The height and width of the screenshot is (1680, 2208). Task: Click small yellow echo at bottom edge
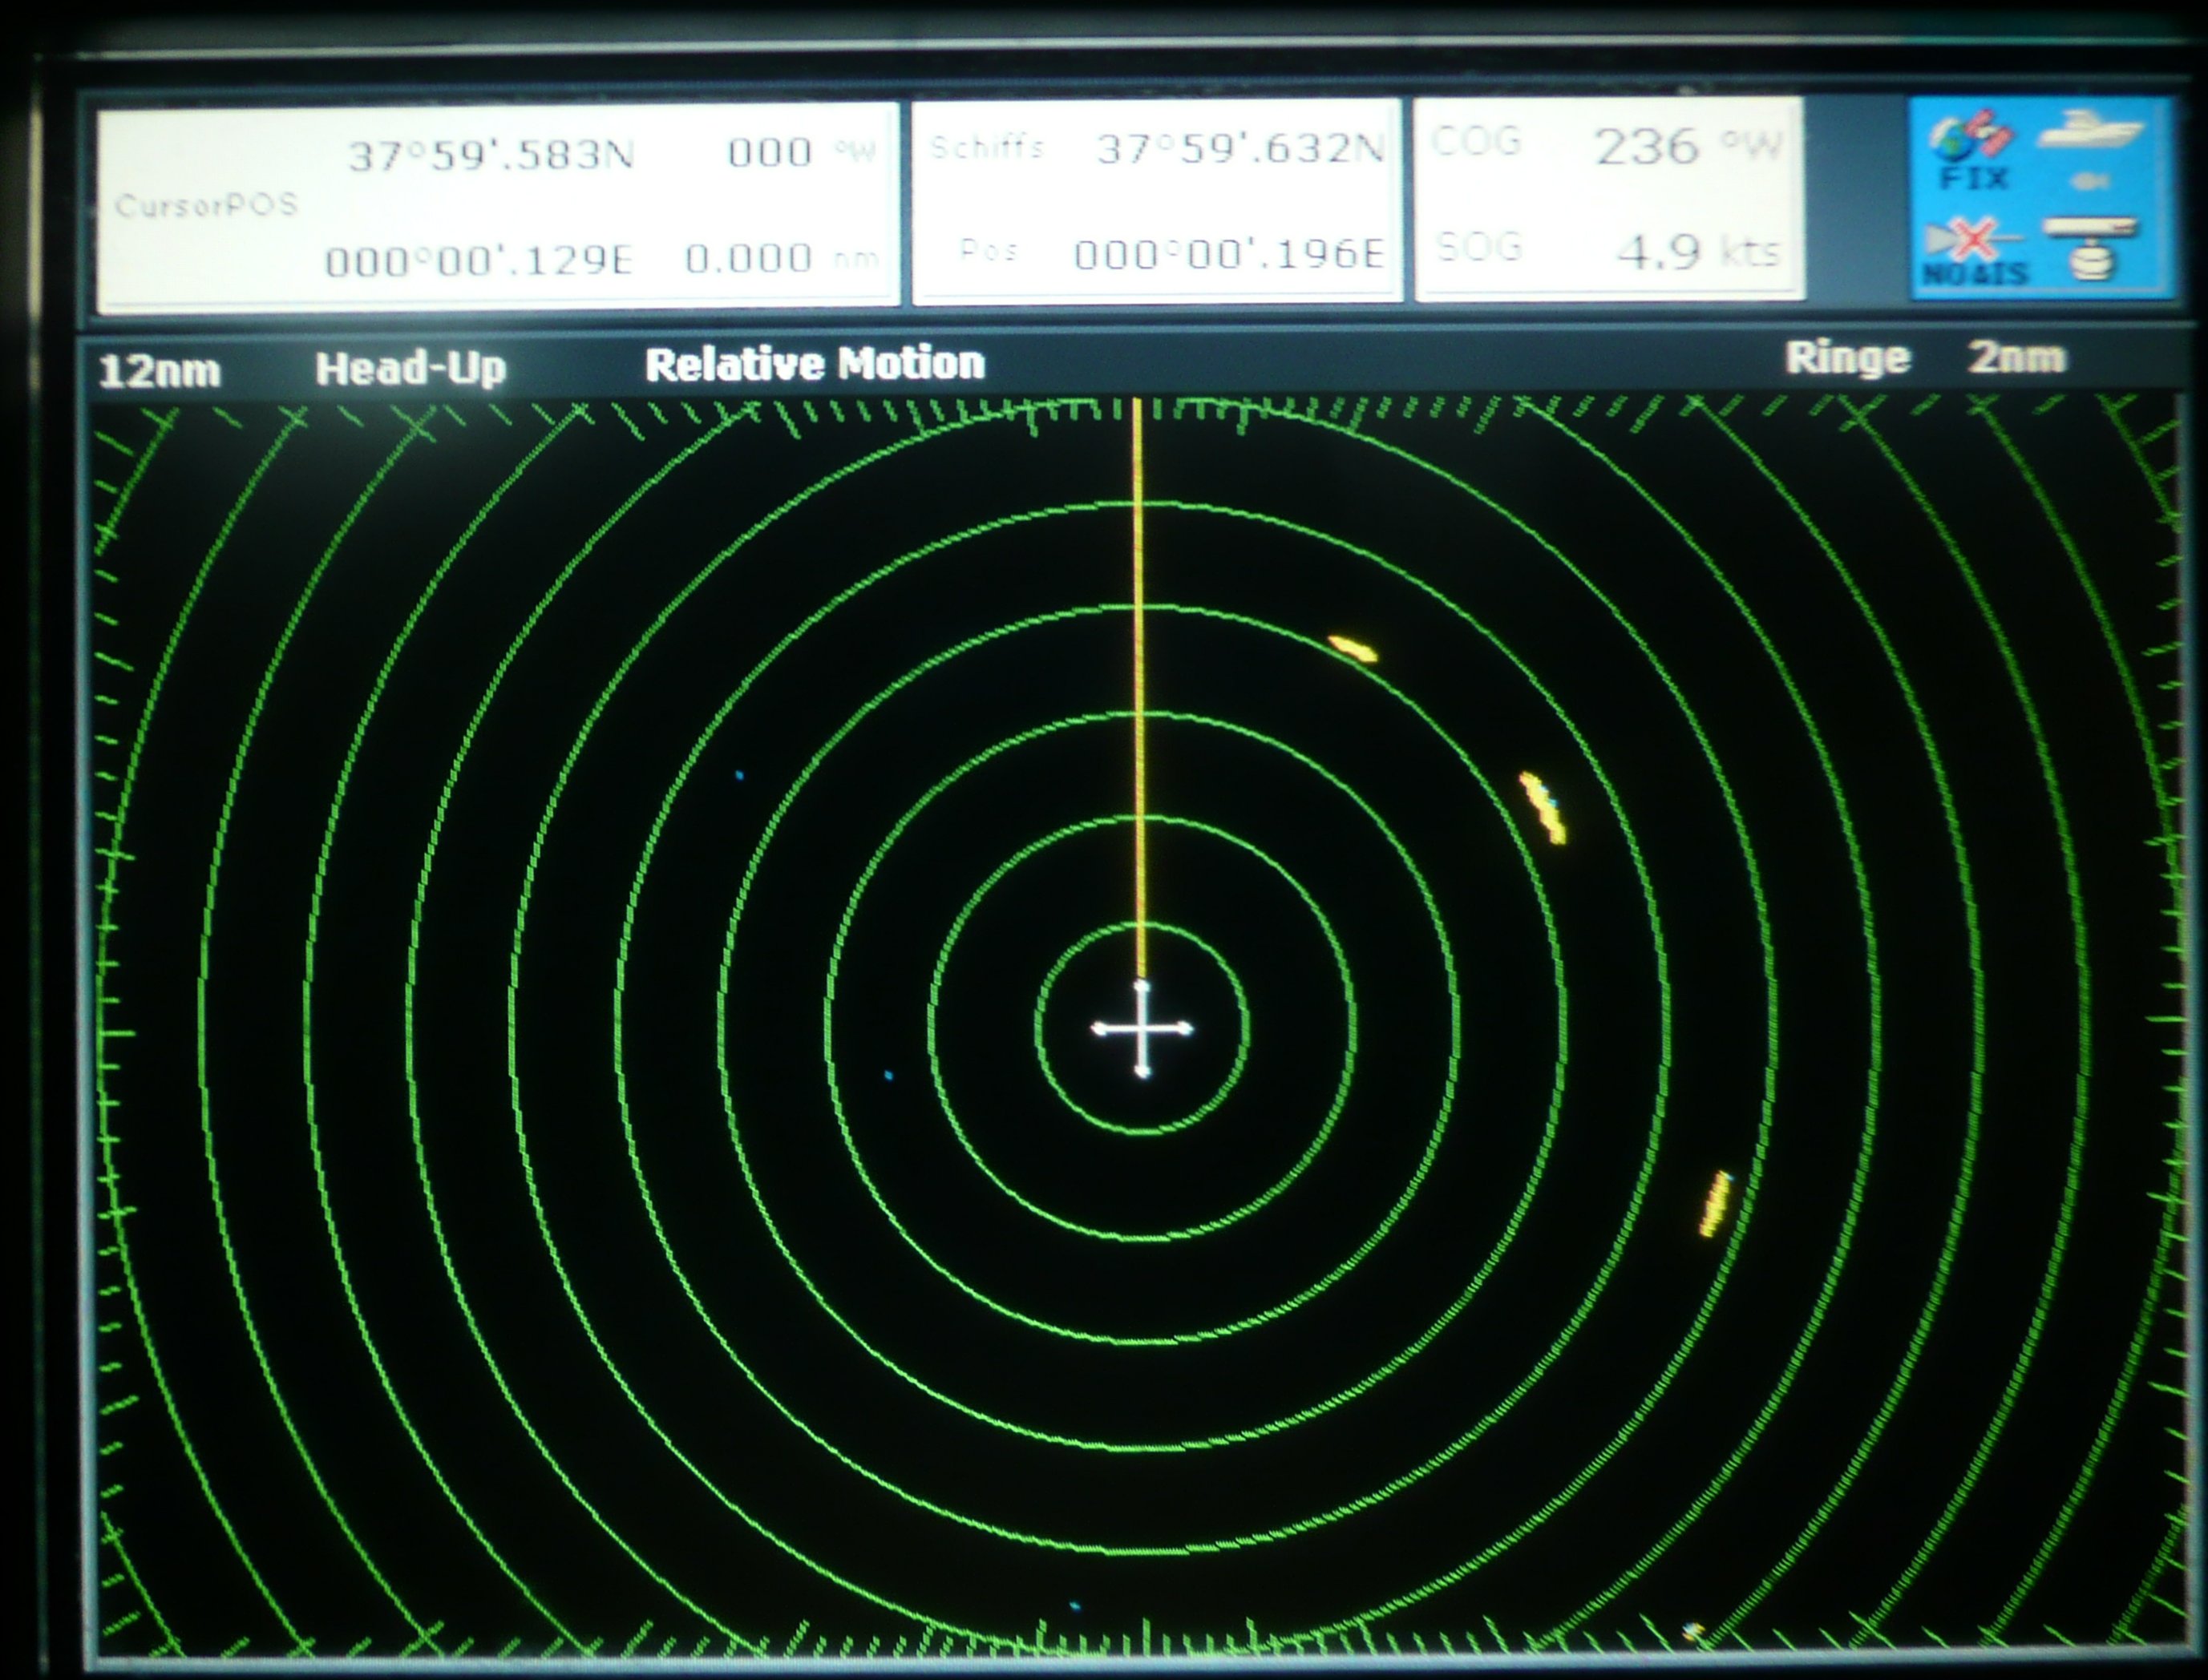coord(1692,1631)
